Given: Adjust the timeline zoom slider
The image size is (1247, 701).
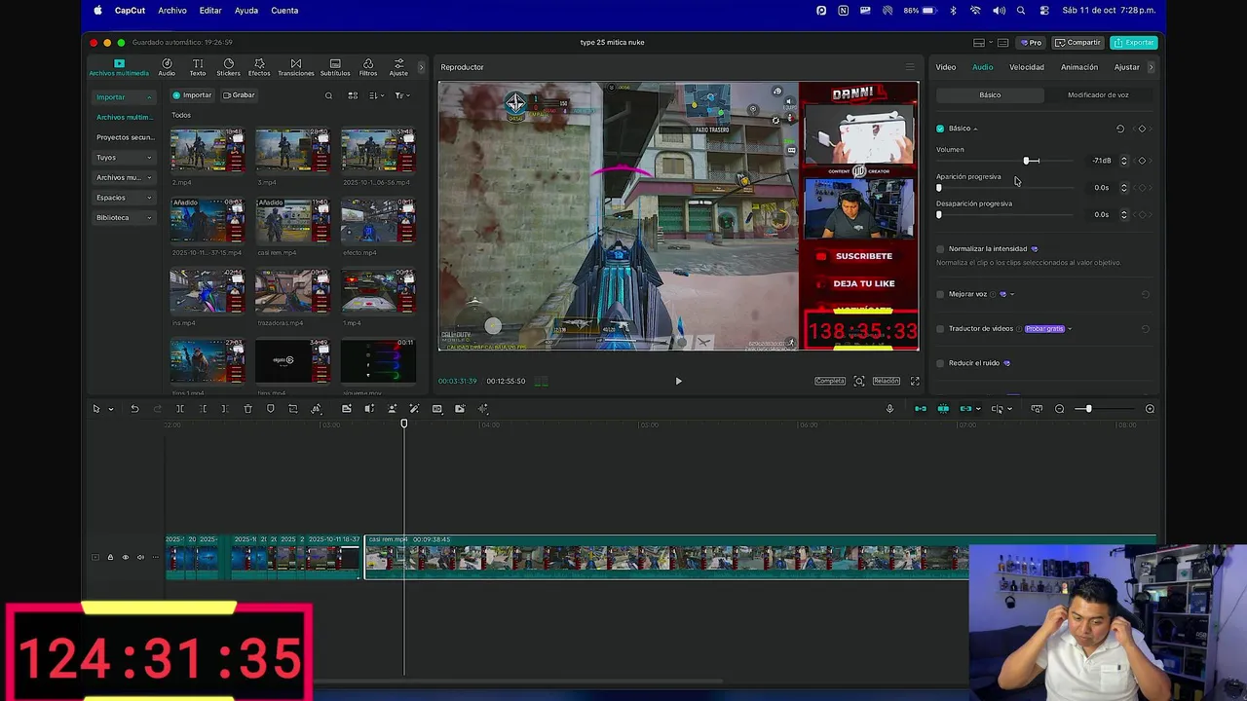Looking at the screenshot, I should [1088, 409].
